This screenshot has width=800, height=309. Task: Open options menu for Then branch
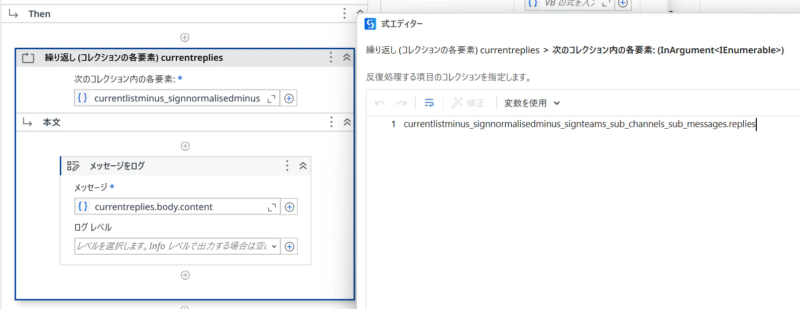[x=345, y=14]
